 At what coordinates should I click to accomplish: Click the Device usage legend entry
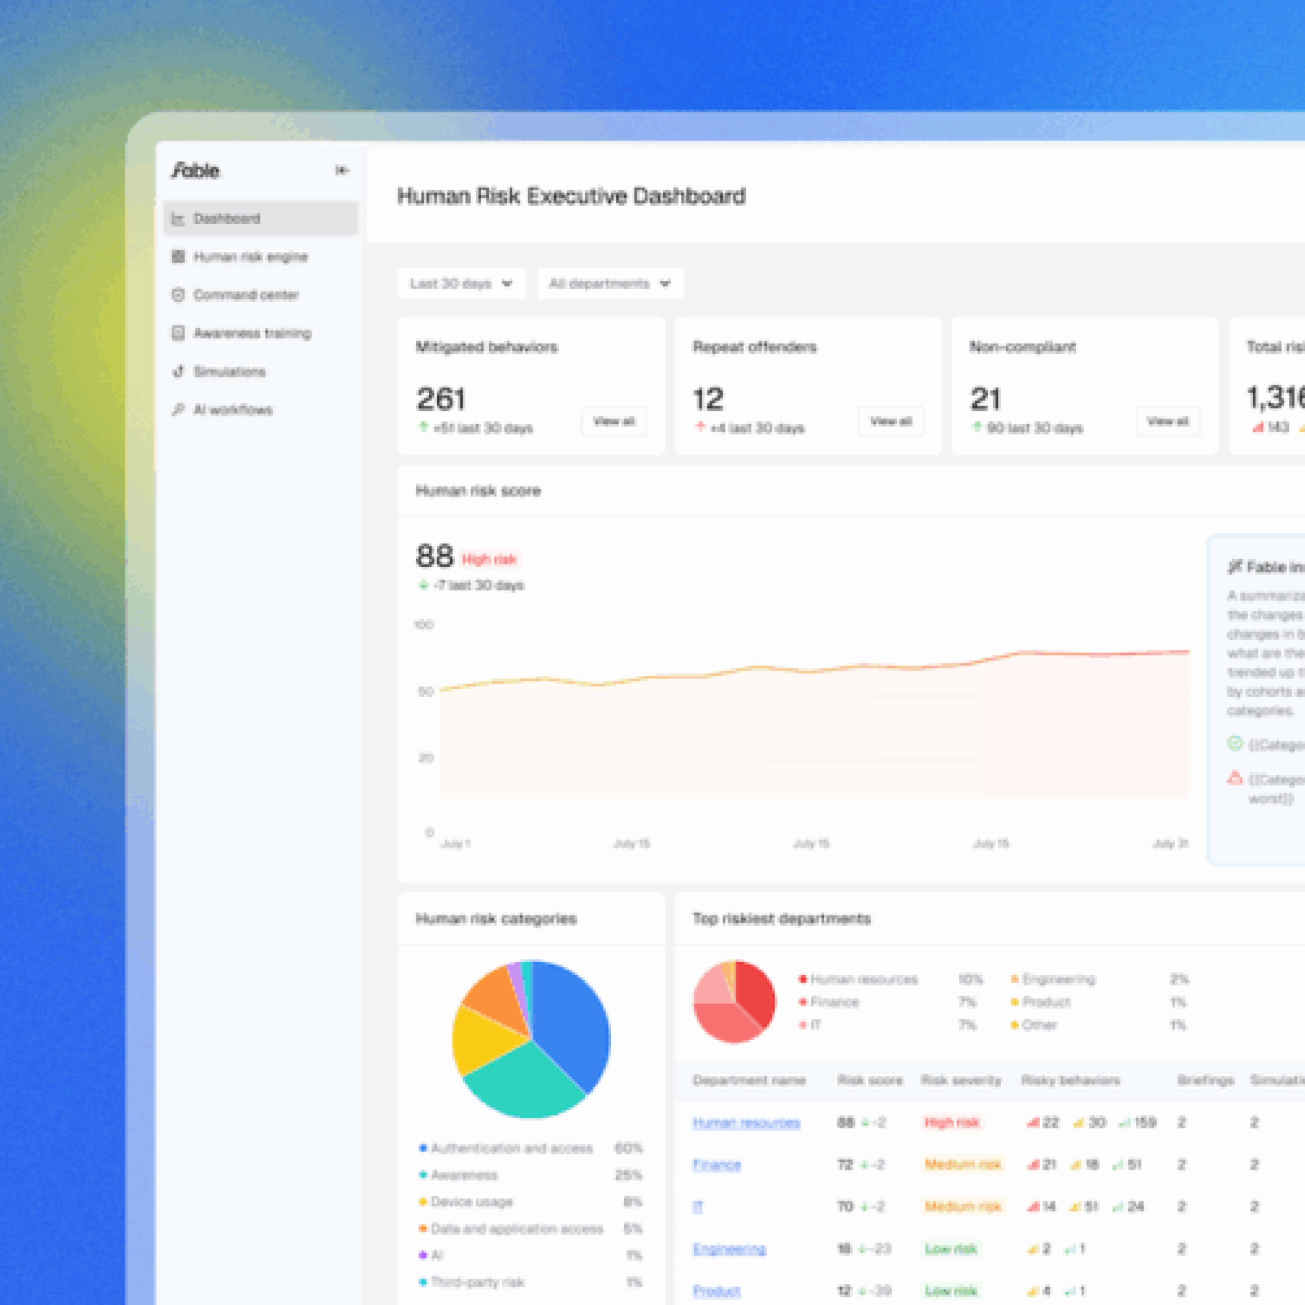click(x=531, y=1202)
